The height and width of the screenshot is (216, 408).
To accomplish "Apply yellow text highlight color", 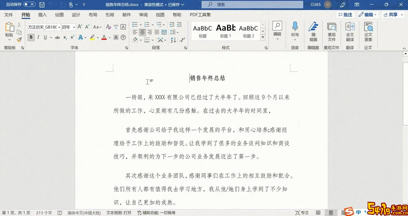I will click(92, 38).
